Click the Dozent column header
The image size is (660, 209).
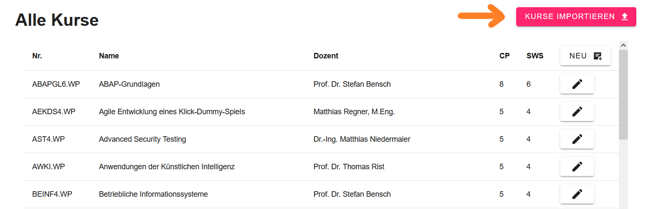pos(326,56)
